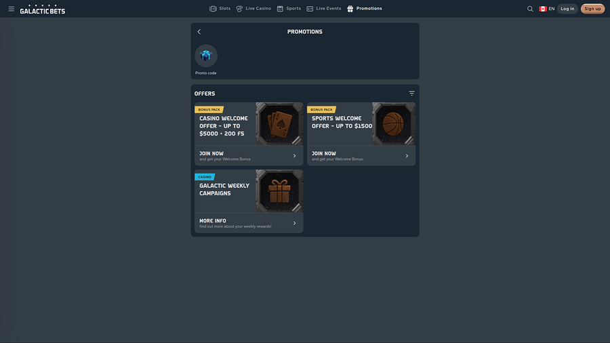Open the EN language selector
This screenshot has width=610, height=343.
tap(547, 9)
